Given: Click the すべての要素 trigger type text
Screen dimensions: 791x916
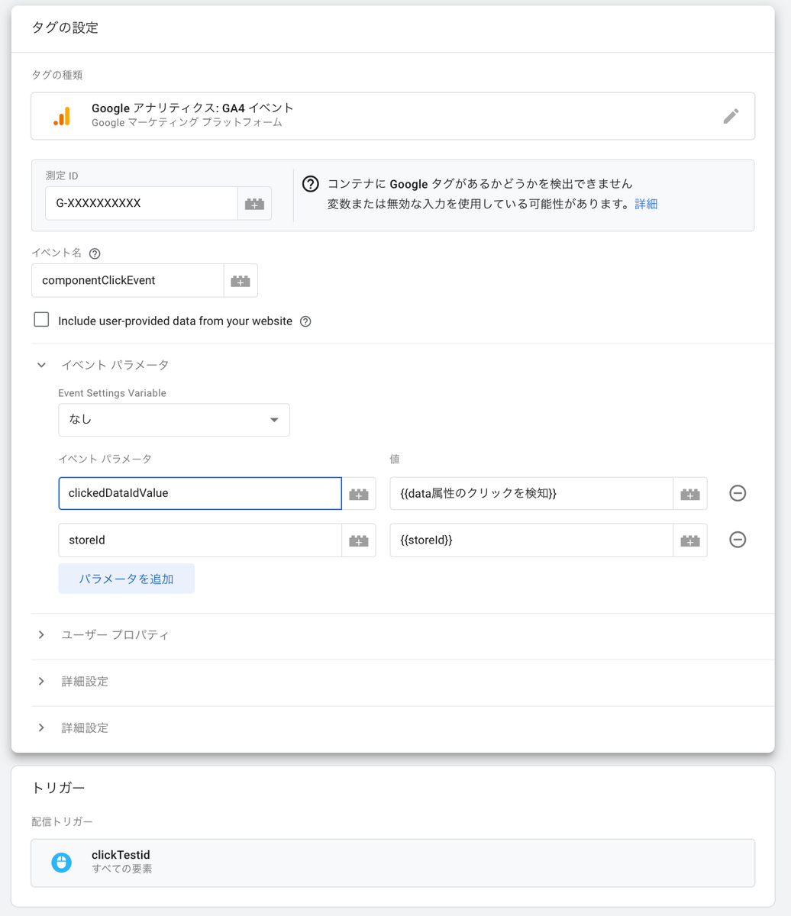Looking at the screenshot, I should 122,869.
